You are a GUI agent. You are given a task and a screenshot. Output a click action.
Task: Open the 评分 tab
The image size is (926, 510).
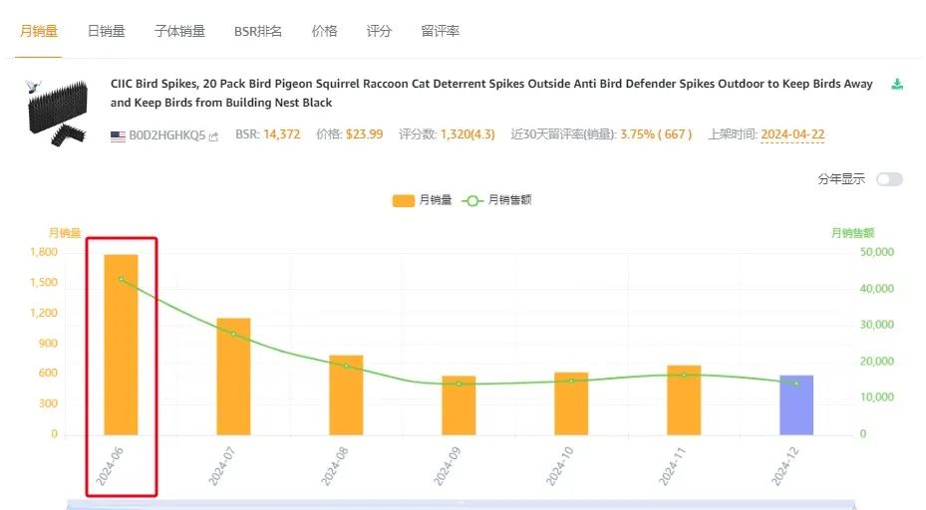click(379, 31)
